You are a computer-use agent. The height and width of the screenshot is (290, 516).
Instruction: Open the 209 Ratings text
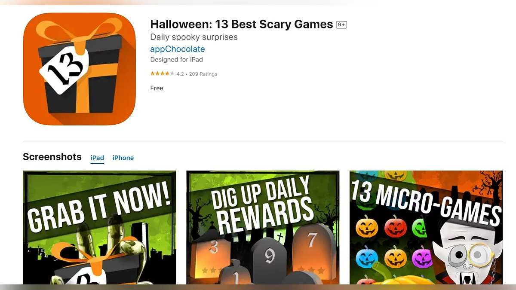(x=203, y=74)
